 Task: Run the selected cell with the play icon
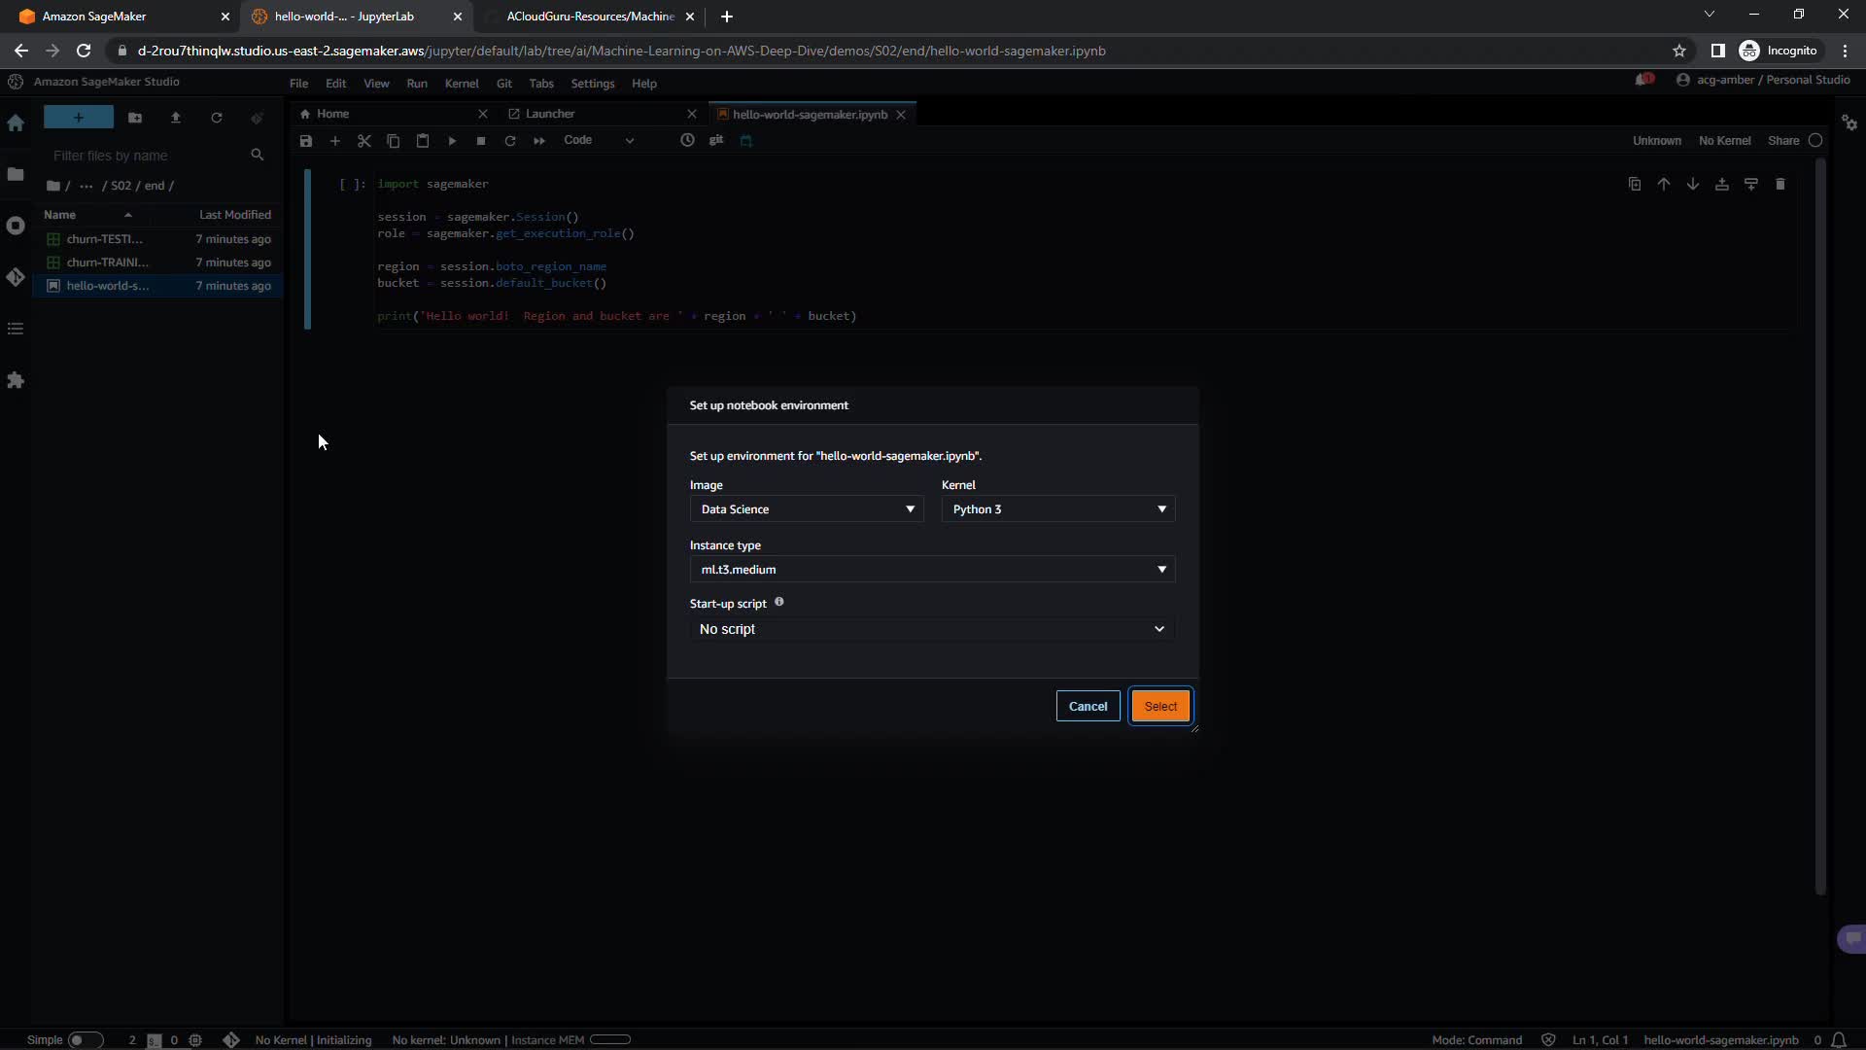click(x=452, y=141)
